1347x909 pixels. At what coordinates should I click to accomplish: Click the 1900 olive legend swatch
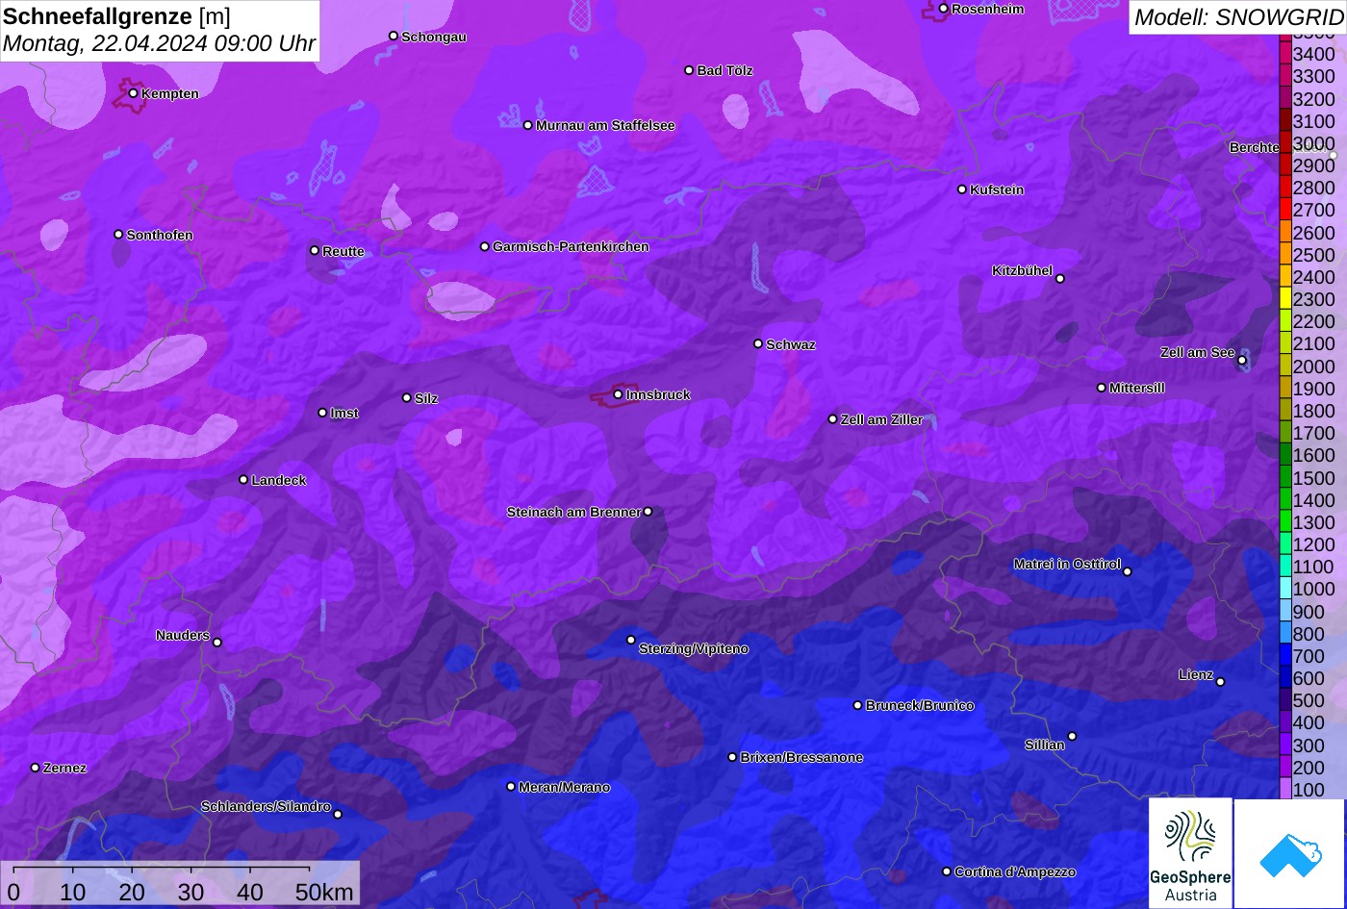click(1285, 388)
